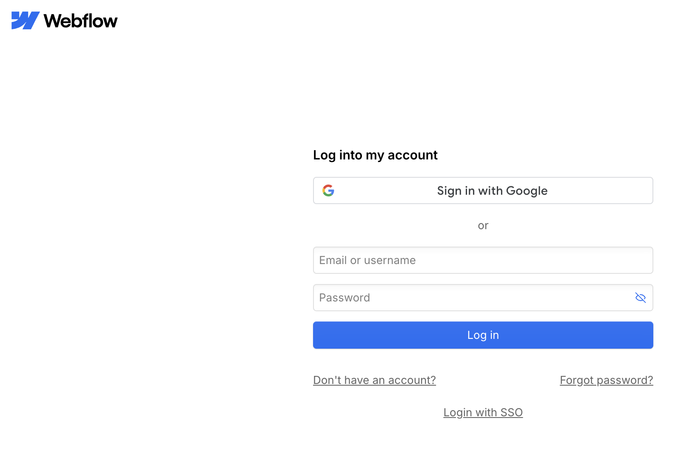Open the Don't have an account? link

click(x=375, y=380)
